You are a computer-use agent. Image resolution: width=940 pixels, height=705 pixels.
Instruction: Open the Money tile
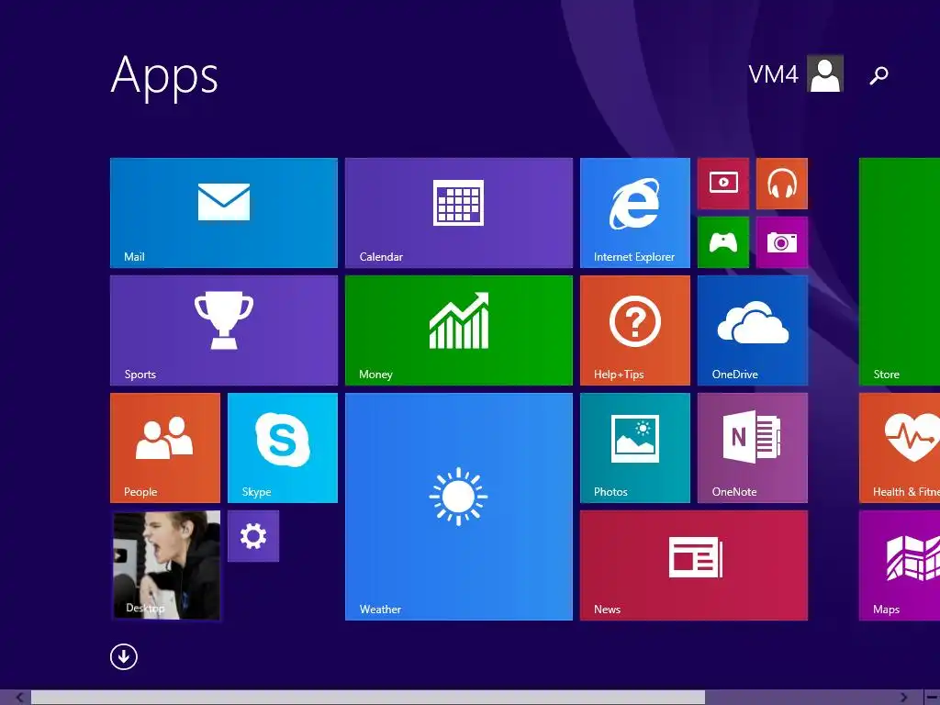(459, 330)
